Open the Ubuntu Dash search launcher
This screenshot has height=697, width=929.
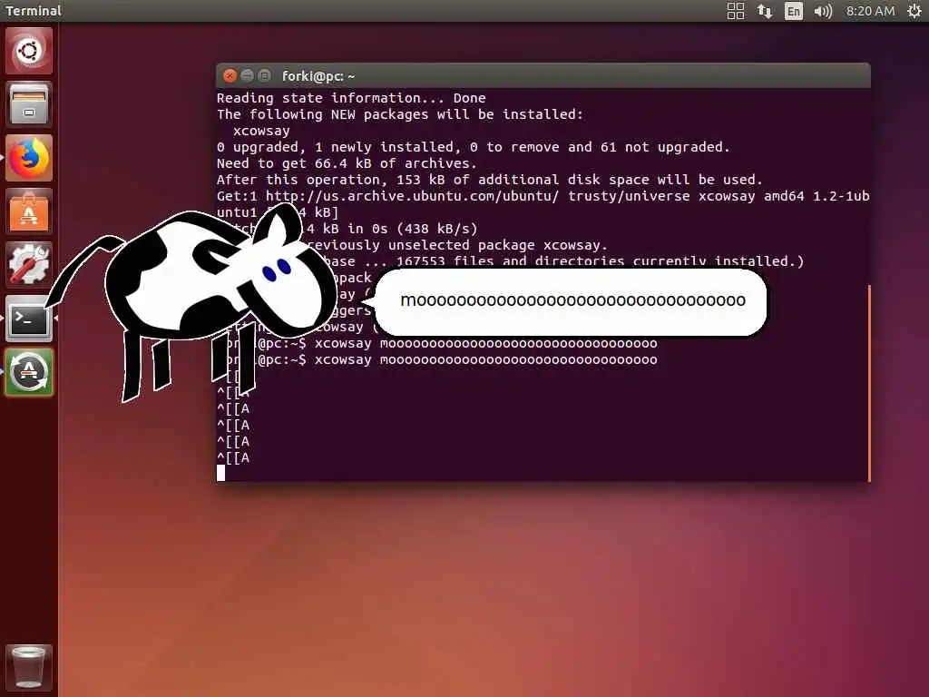click(x=29, y=51)
